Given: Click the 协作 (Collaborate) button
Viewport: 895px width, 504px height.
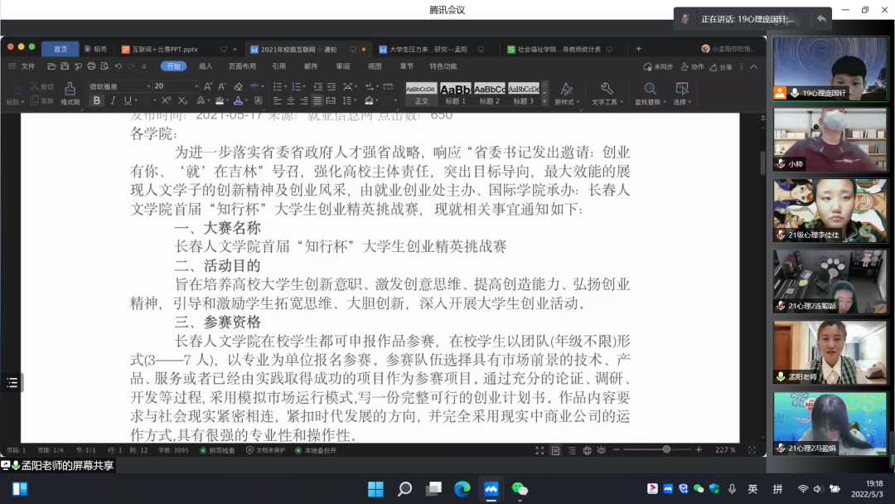Looking at the screenshot, I should point(692,67).
